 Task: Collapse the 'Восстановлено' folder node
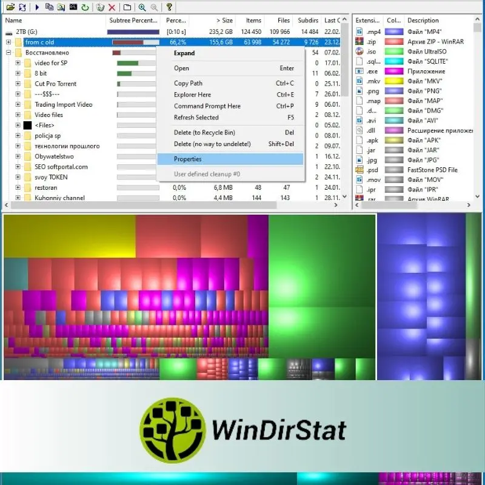tap(8, 53)
